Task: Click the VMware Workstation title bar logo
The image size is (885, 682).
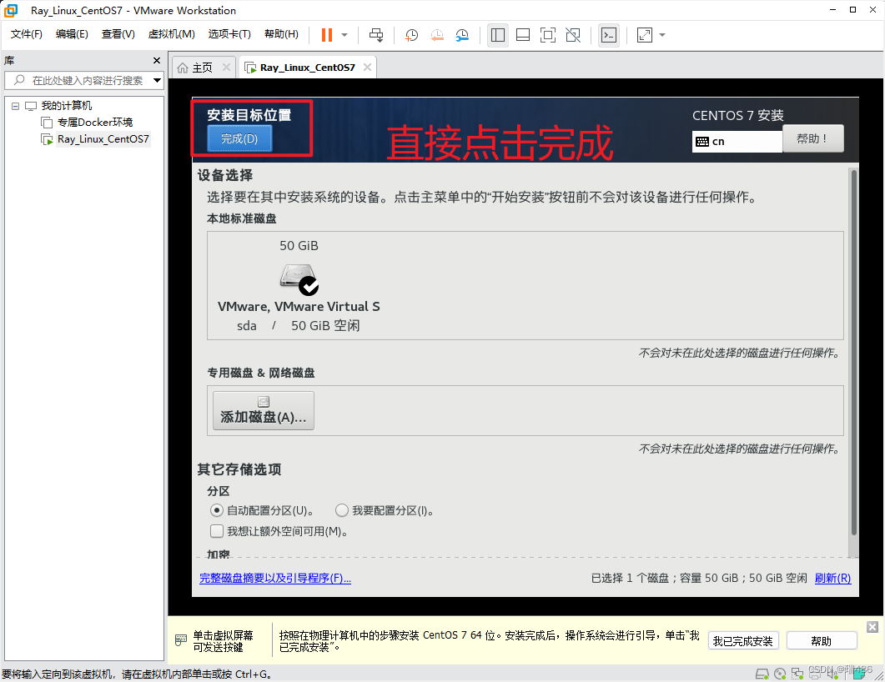Action: point(11,10)
